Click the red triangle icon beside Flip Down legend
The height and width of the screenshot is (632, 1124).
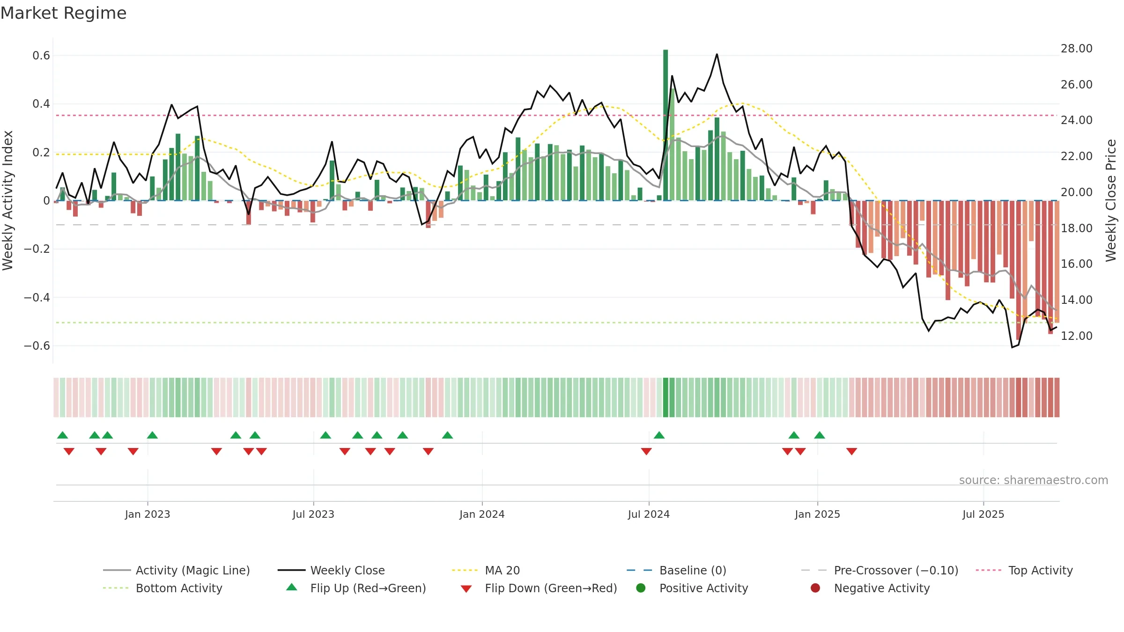466,589
